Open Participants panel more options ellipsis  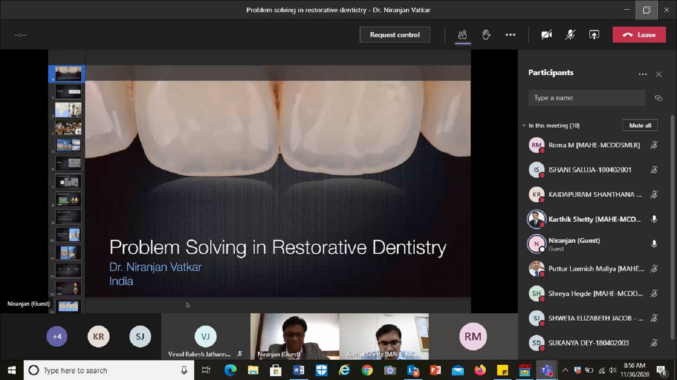pyautogui.click(x=642, y=74)
